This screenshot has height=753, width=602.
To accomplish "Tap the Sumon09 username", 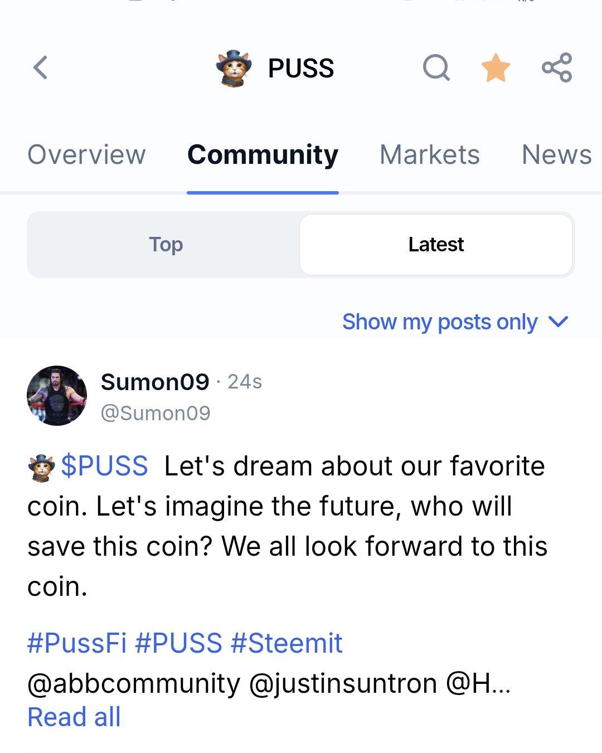I will pos(155,382).
